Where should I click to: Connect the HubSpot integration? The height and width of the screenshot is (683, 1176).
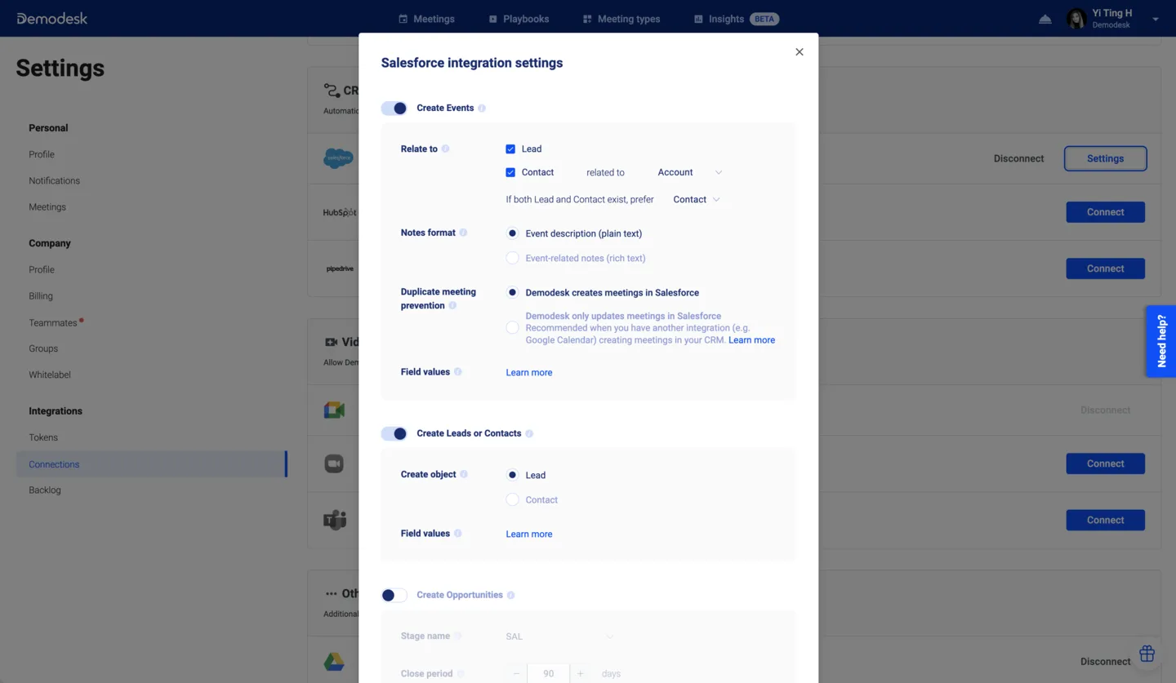pyautogui.click(x=1105, y=212)
